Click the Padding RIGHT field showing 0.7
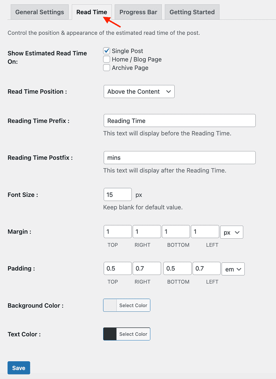Screen dimensions: 276x379 147,269
